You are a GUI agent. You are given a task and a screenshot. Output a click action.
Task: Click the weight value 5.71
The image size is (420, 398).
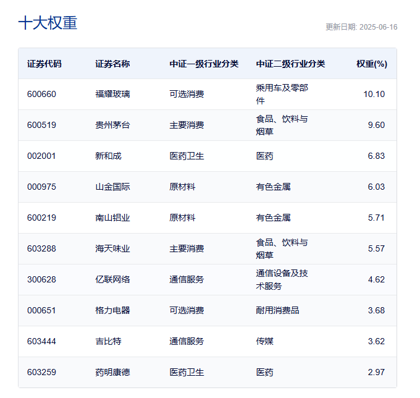coord(376,218)
